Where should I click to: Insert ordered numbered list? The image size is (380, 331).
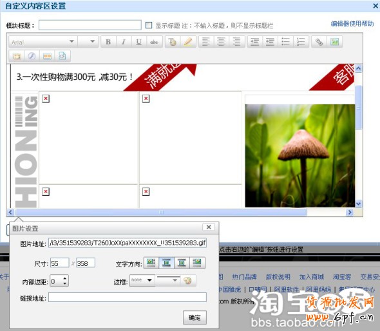point(301,42)
